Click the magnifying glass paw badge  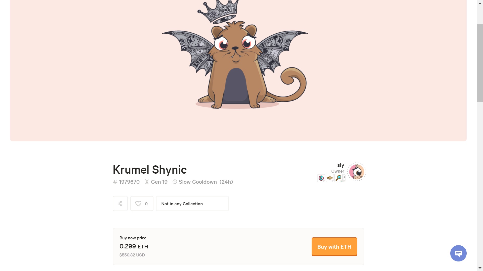[339, 178]
